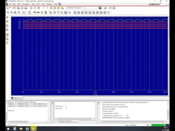
Task: Click the Q0 trace label
Action: tap(19, 22)
